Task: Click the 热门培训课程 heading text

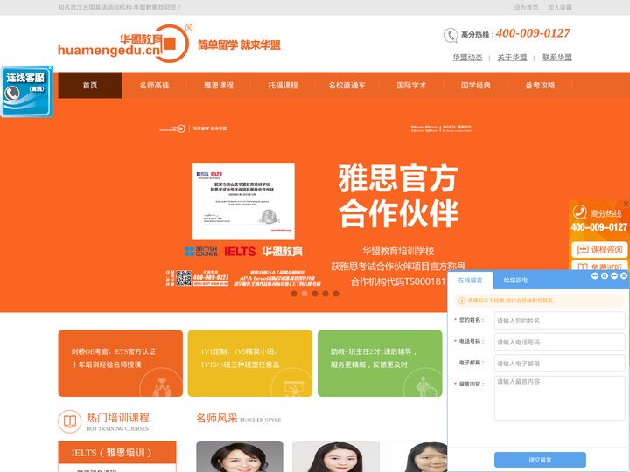Action: click(118, 418)
